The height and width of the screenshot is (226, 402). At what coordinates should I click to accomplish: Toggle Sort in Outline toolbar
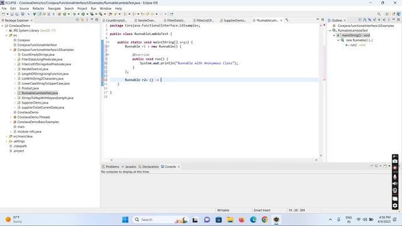pos(364,19)
